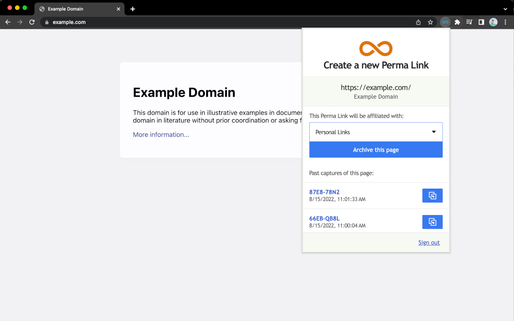514x321 pixels.
Task: Open the Personal Links affiliation dropdown
Action: click(x=375, y=132)
